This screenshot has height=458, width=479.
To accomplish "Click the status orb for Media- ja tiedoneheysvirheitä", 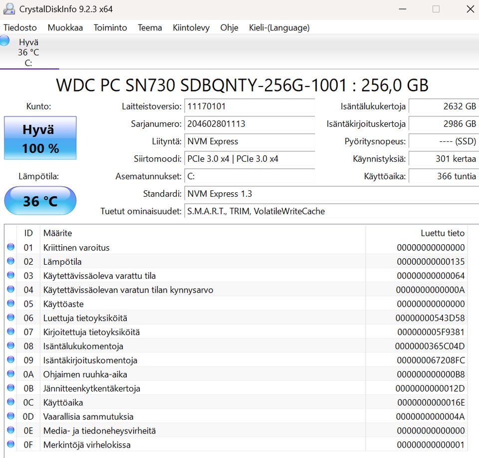I will [x=10, y=430].
